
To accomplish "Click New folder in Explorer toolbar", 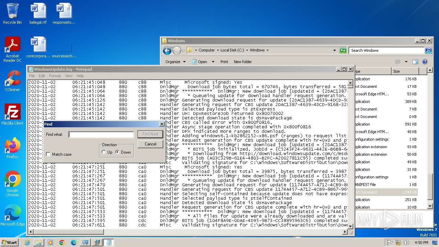I will [243, 62].
